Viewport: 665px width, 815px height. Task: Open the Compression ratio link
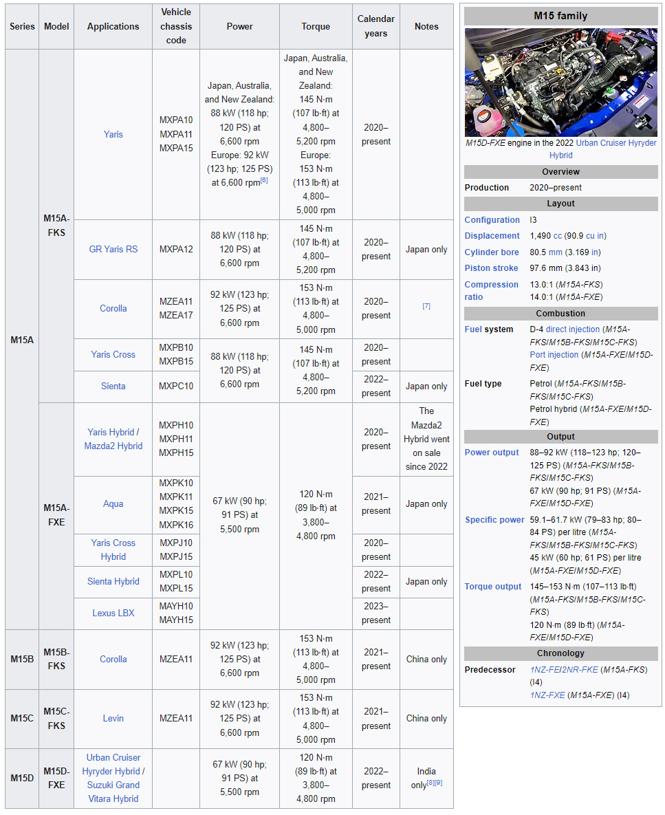point(492,290)
